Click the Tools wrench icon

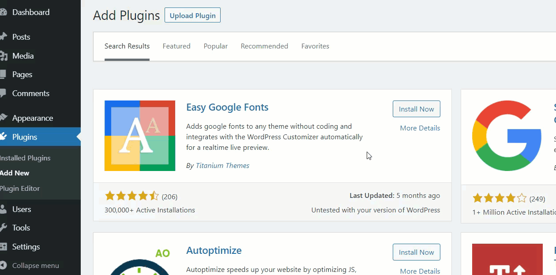tap(3, 228)
